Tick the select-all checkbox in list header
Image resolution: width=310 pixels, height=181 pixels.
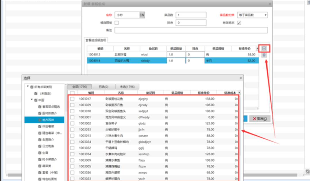coord(72,93)
